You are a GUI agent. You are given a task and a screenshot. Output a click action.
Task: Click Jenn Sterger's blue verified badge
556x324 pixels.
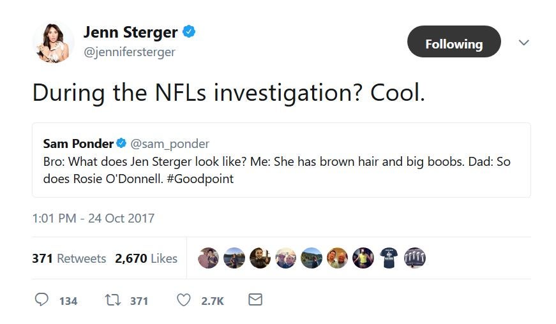point(190,31)
